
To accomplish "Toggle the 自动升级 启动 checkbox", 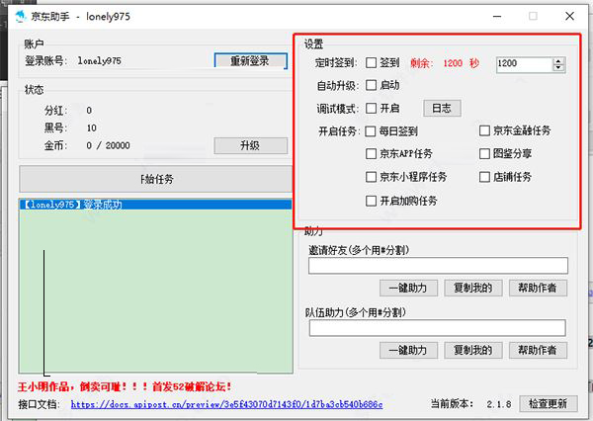I will click(x=371, y=85).
